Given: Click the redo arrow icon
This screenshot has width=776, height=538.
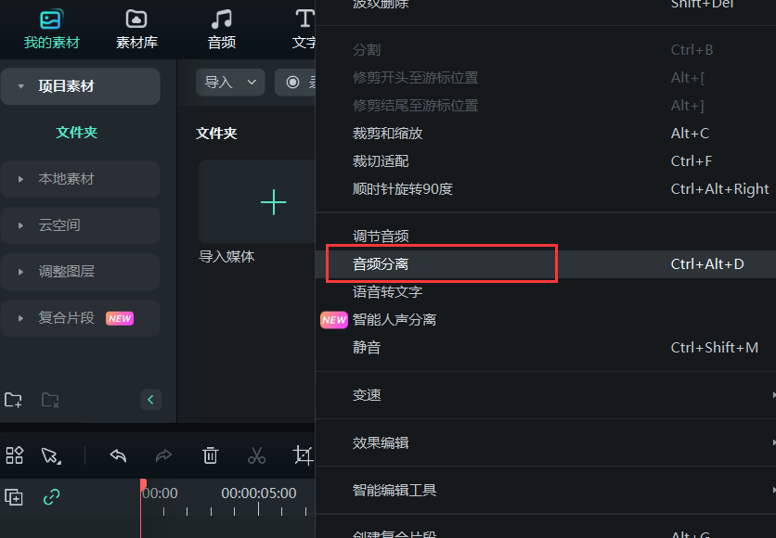Looking at the screenshot, I should tap(163, 455).
